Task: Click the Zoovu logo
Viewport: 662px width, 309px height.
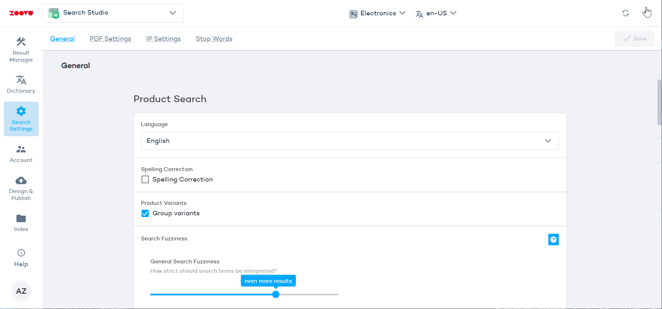Action: click(x=21, y=13)
